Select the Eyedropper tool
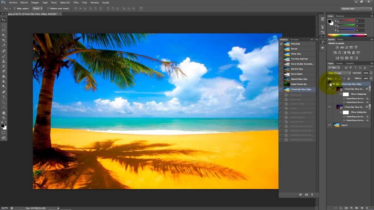This screenshot has width=374, height=210. click(x=4, y=45)
